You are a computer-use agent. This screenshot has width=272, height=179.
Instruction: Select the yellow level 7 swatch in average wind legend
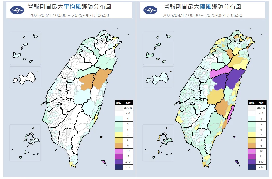pos(119,135)
